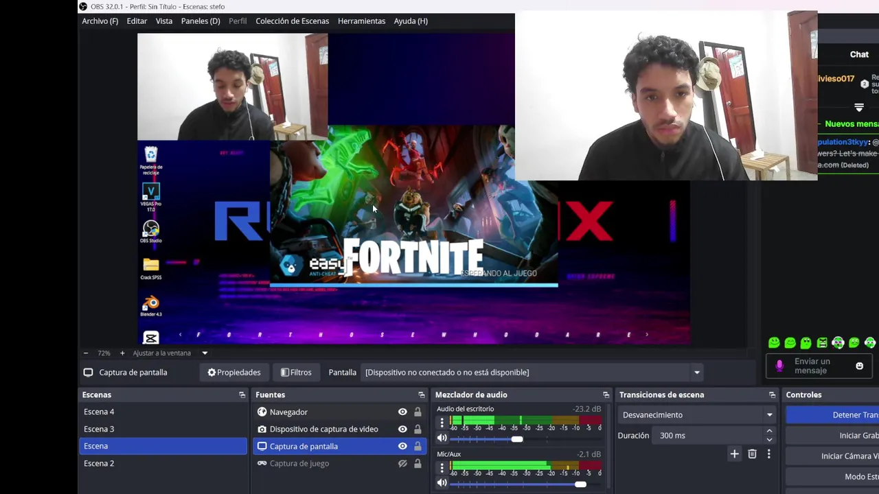This screenshot has height=494, width=879.
Task: Open Audio del escritorio options menu
Action: click(442, 423)
